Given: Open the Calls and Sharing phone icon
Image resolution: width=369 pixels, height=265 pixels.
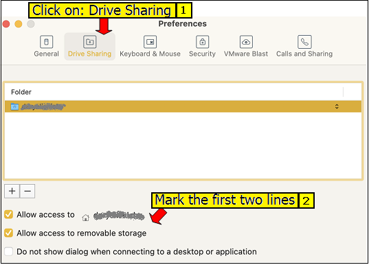Looking at the screenshot, I should click(x=304, y=42).
